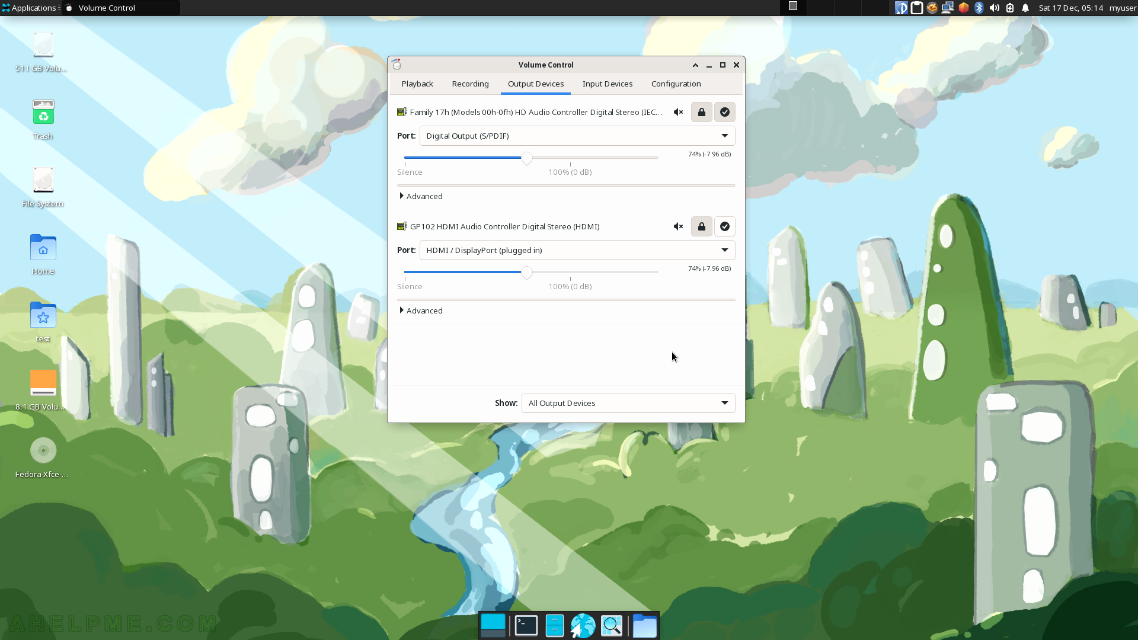Click the sound card icon beside Family 17h
This screenshot has width=1138, height=640.
402,112
